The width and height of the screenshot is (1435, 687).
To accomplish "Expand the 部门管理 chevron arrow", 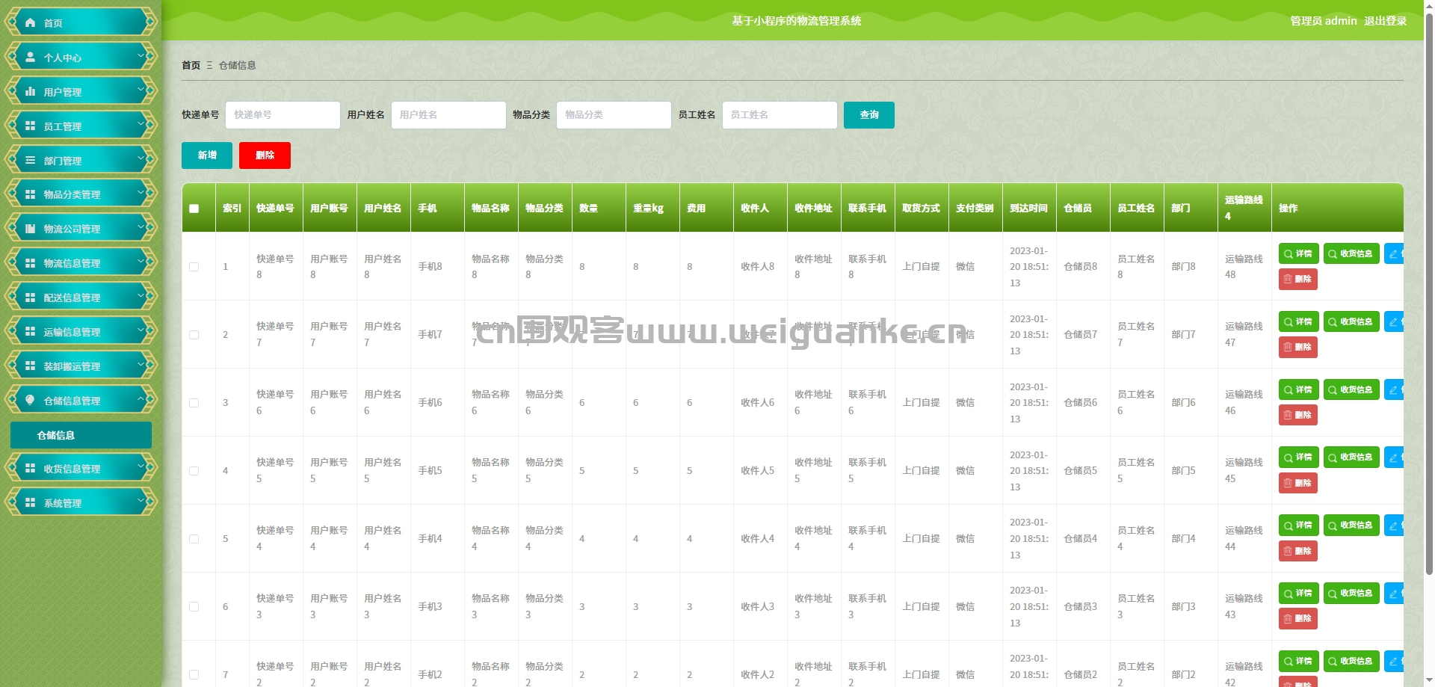I will 141,159.
